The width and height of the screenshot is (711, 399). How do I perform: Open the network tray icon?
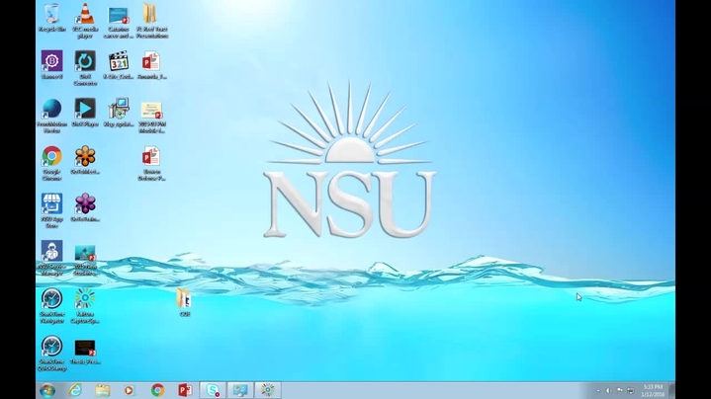pos(630,390)
